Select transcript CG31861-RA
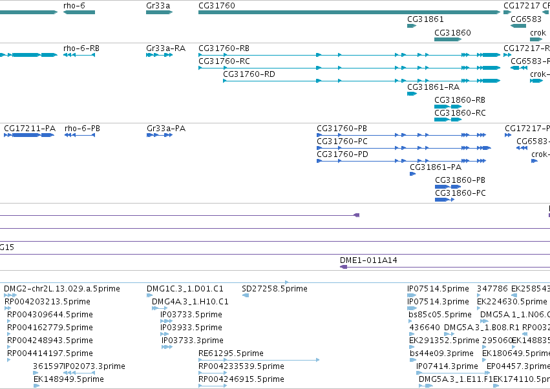The width and height of the screenshot is (550, 389). [412, 94]
